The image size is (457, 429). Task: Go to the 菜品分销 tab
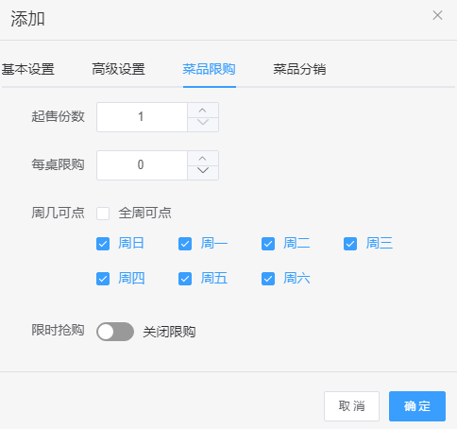(299, 69)
